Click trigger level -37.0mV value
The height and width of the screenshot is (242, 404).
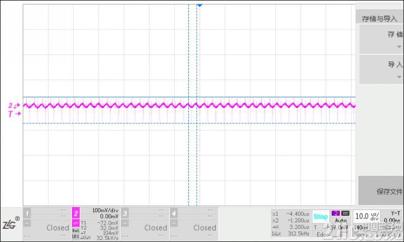coord(338,227)
